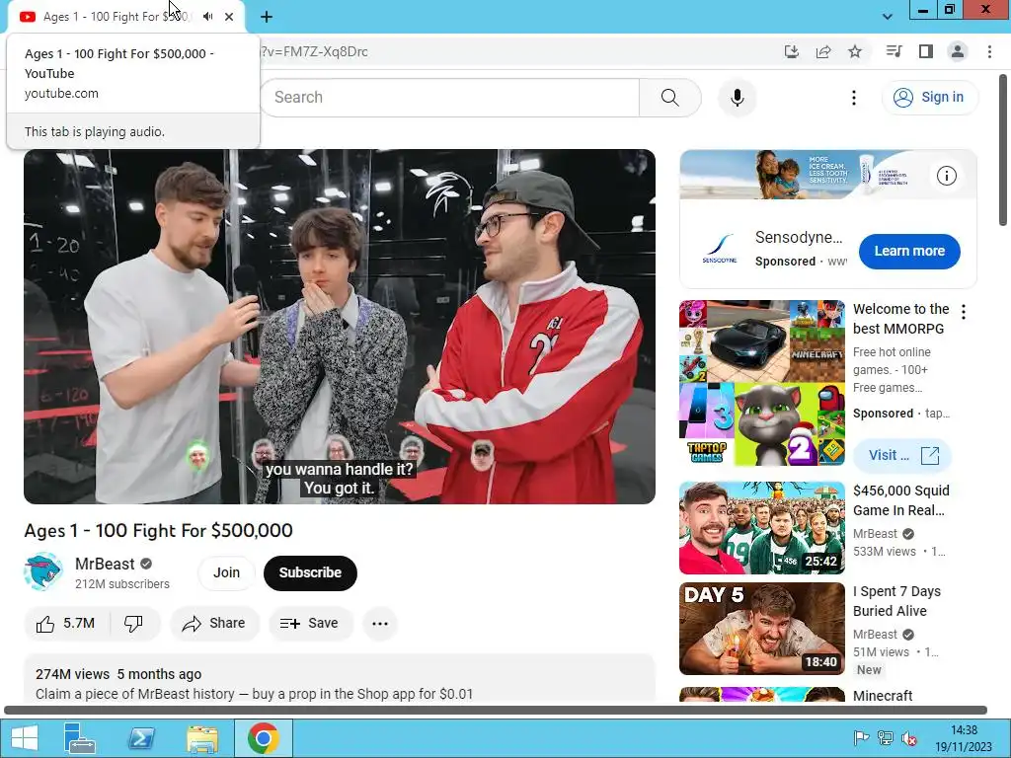Open the Windows Start menu
The image size is (1011, 758).
[25, 738]
